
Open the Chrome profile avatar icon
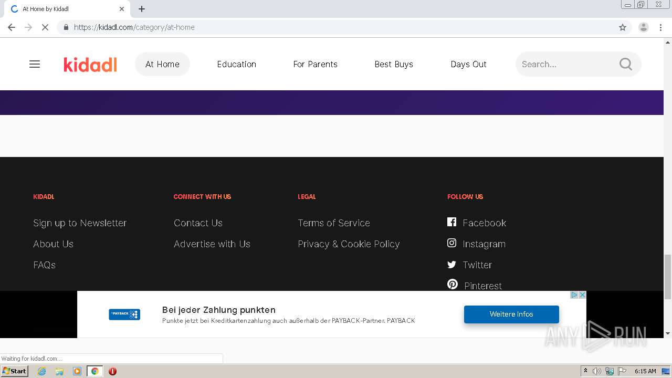coord(644,27)
